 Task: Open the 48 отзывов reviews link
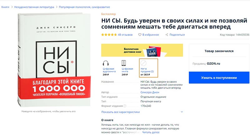[x=125, y=35]
